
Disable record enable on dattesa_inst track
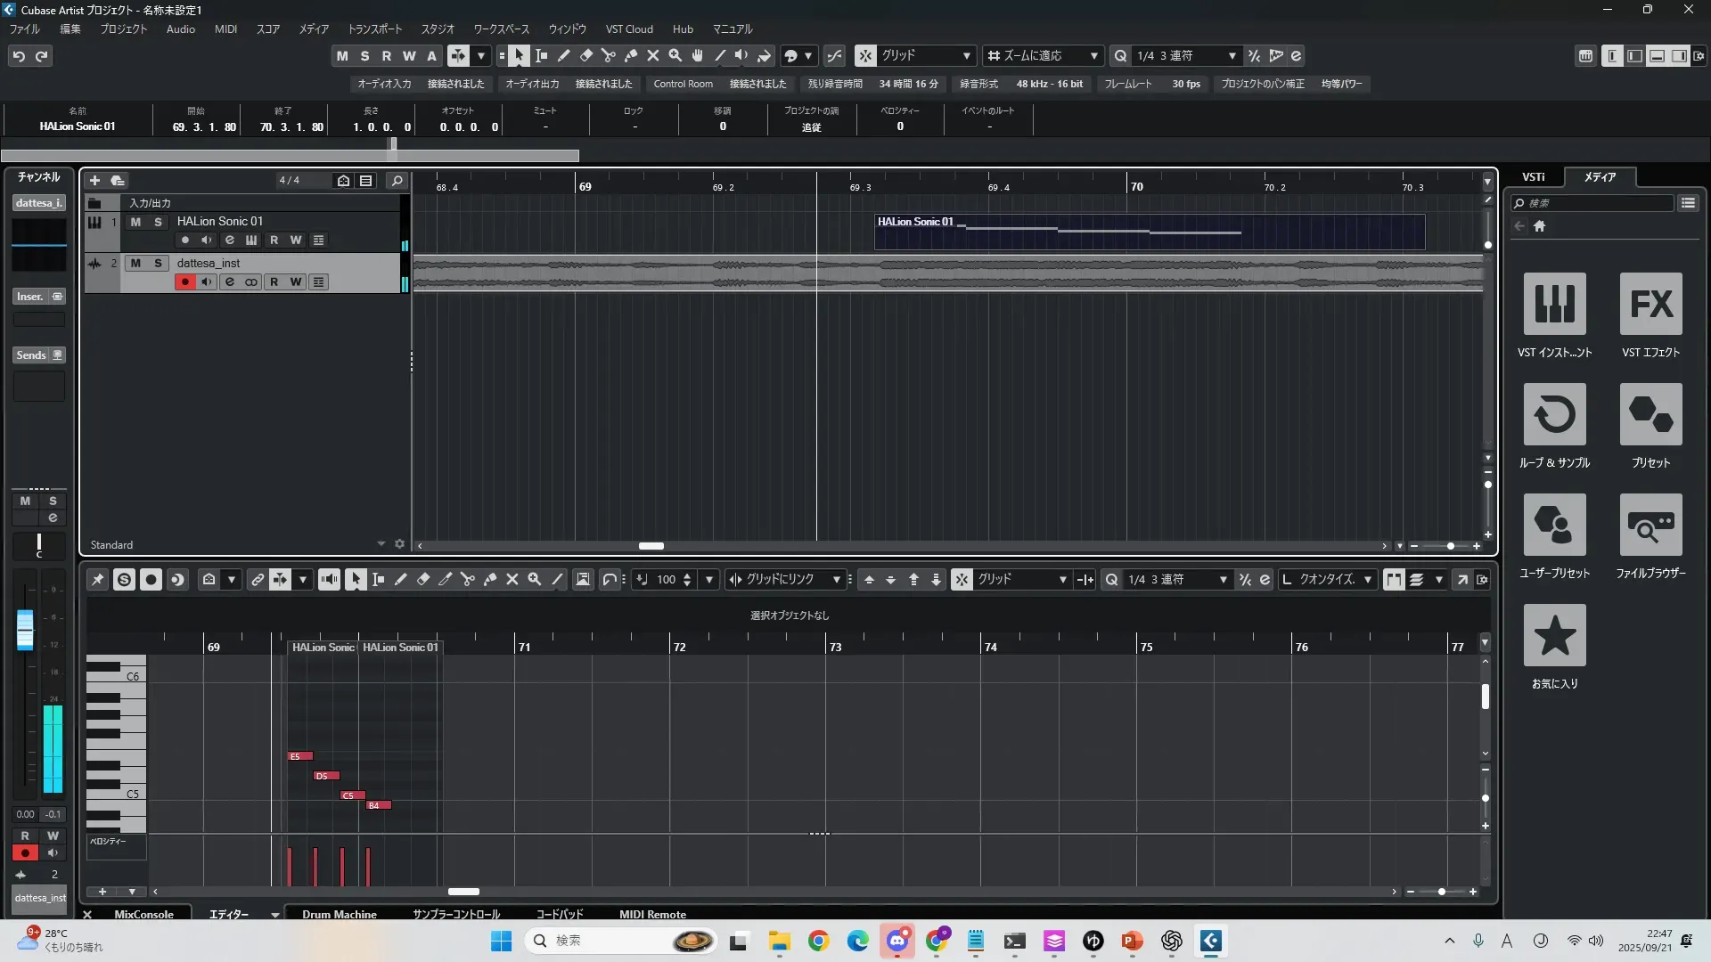click(x=184, y=282)
